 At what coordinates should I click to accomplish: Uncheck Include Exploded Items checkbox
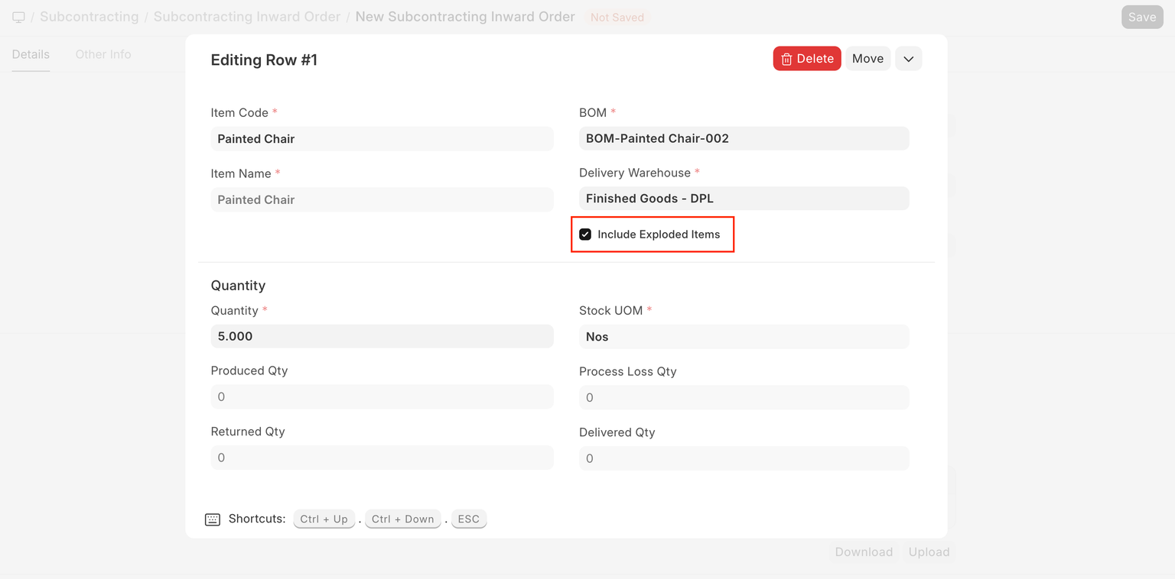585,235
